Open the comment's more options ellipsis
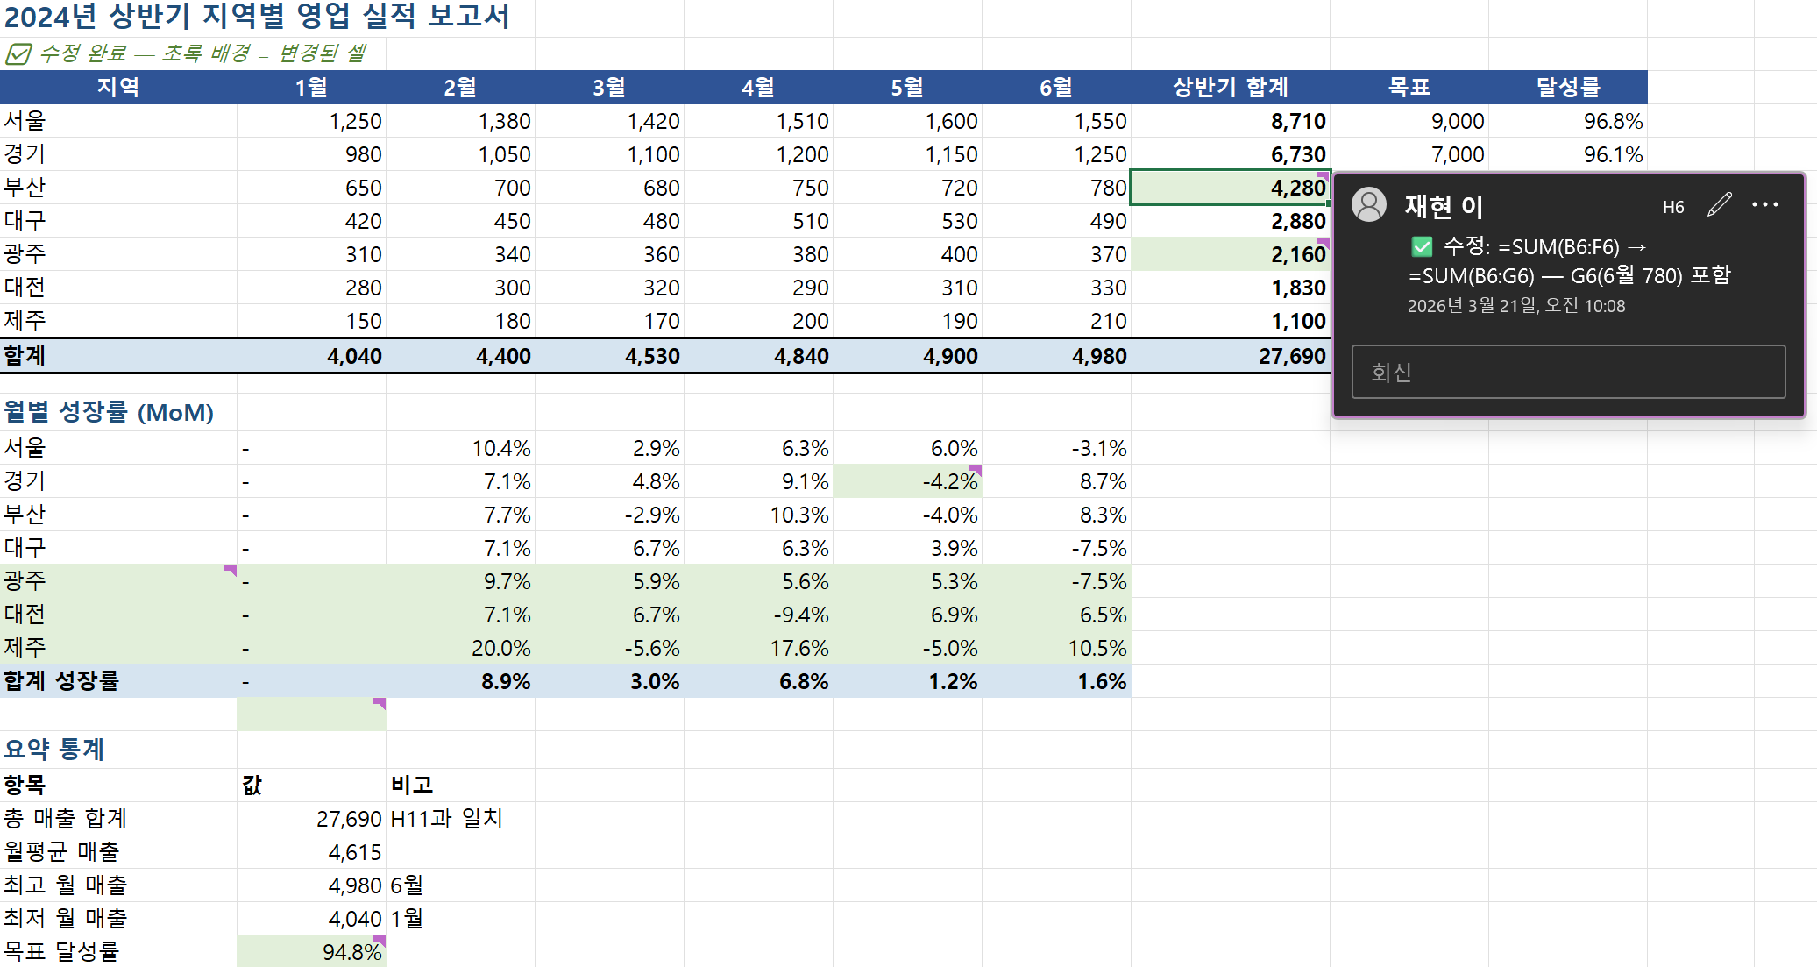The width and height of the screenshot is (1817, 967). (1764, 205)
